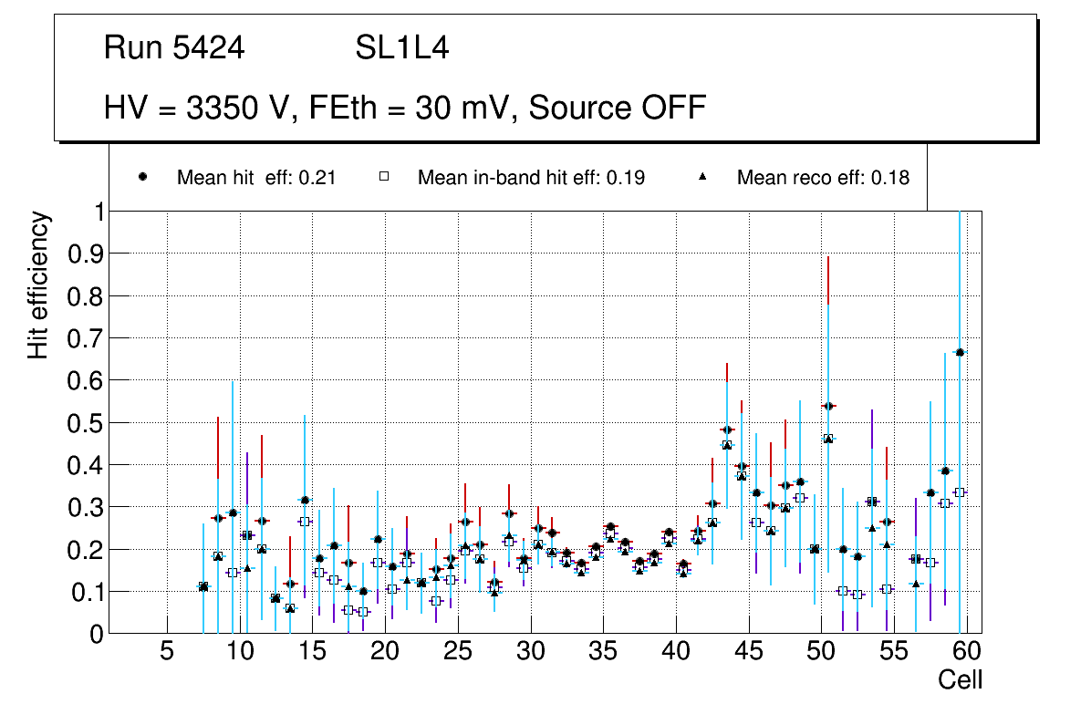
Task: Click the x-axis tick label 45
Action: click(x=748, y=652)
